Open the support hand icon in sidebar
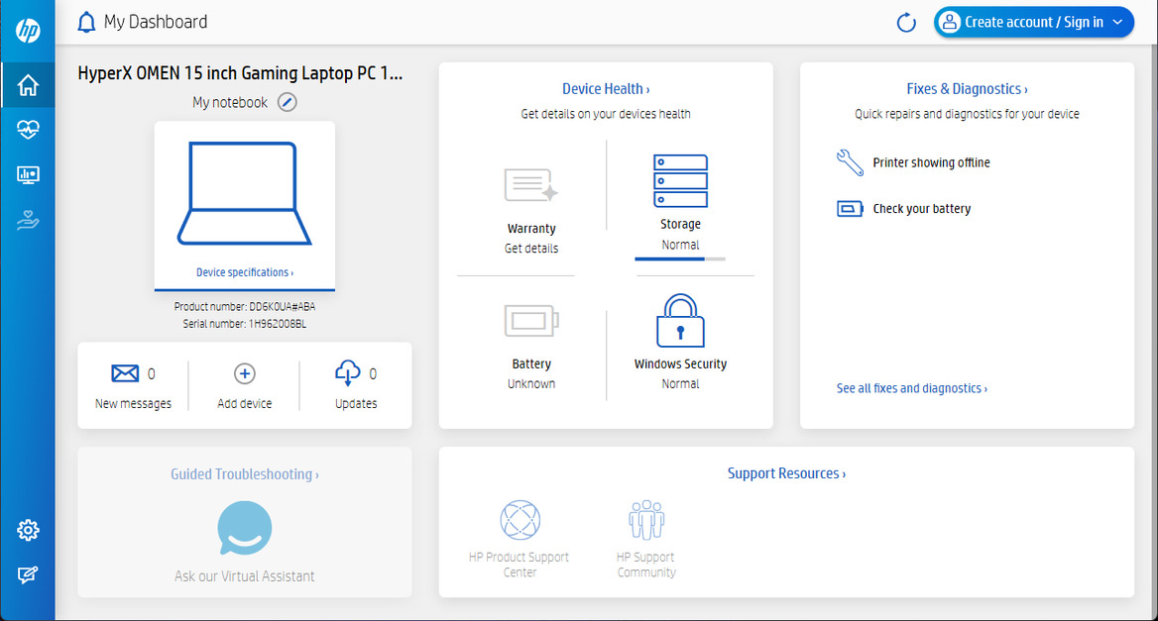 (28, 220)
